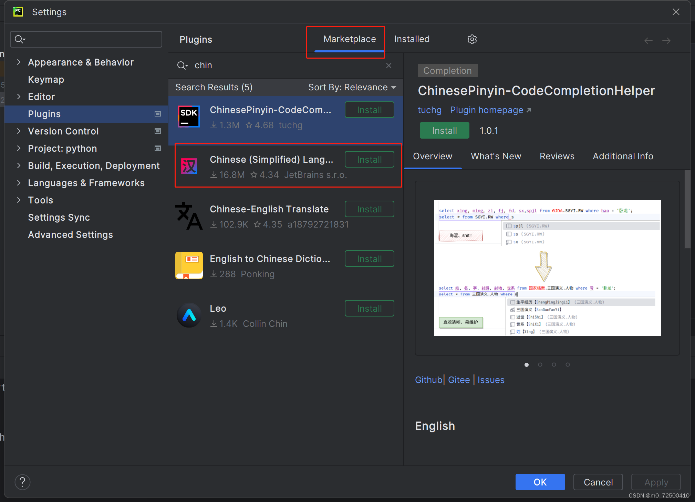Select Advanced Settings in the tree
Viewport: 695px width, 502px height.
70,234
